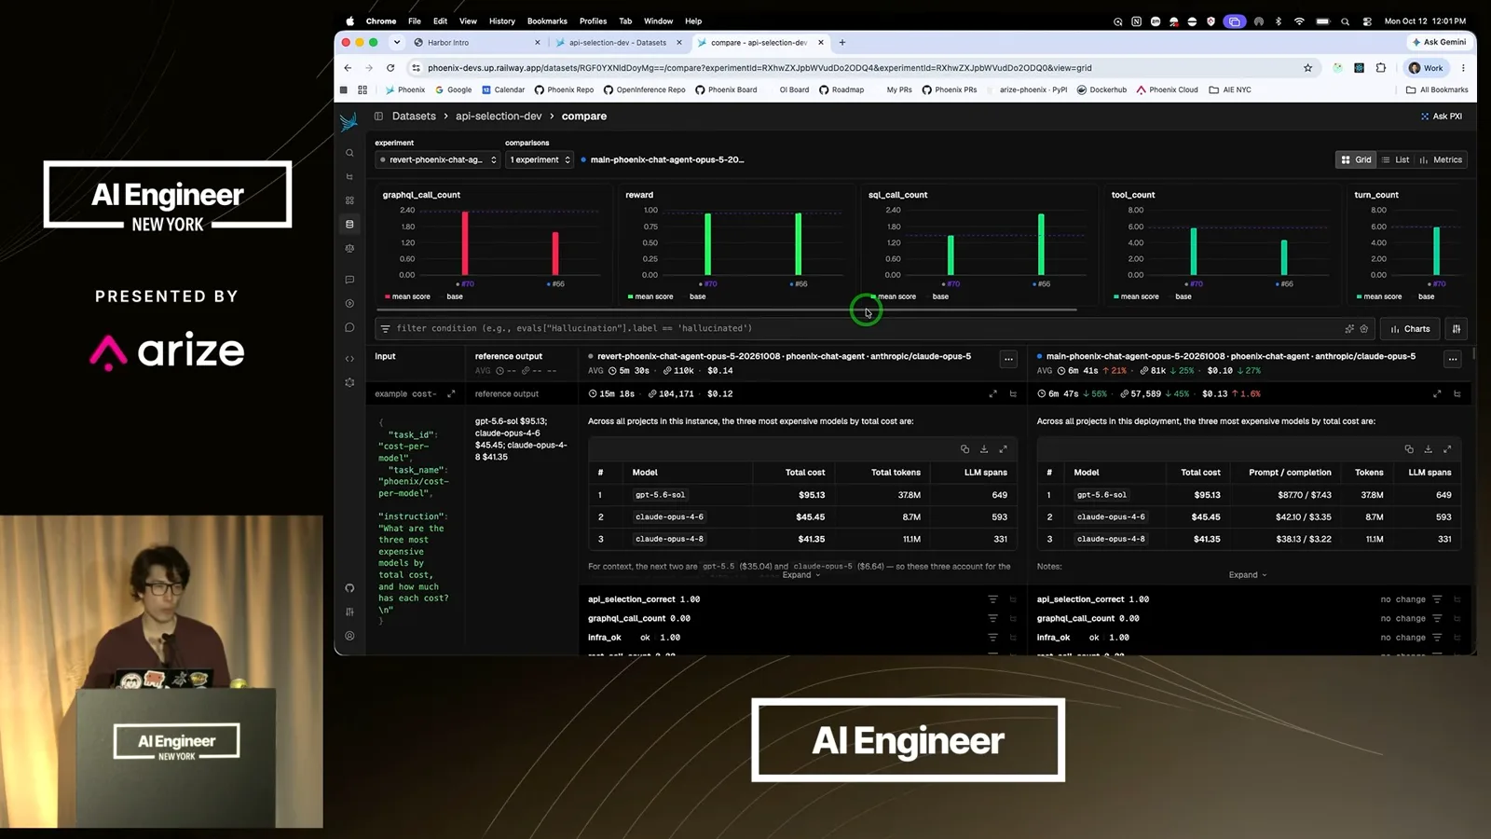Copy the cost table in the revert experiment output
1491x839 pixels.
pyautogui.click(x=964, y=449)
